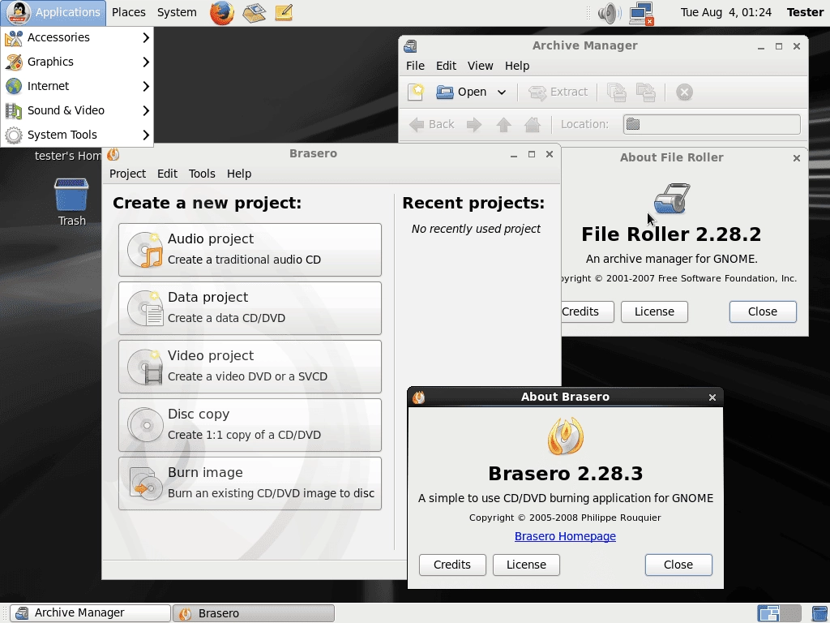Click the Back button in Archive Manager

[432, 124]
